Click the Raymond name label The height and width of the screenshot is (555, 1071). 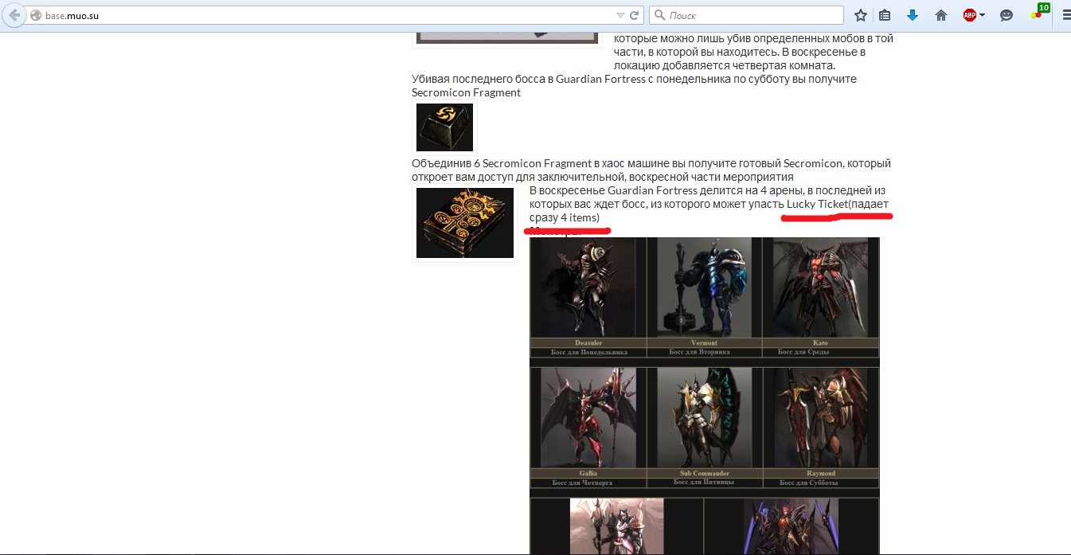tap(820, 474)
